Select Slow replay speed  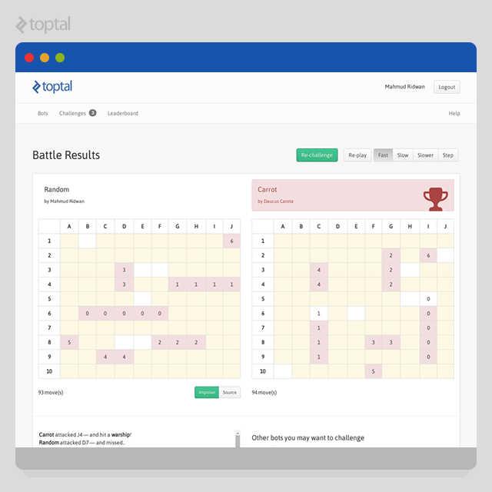[x=402, y=155]
